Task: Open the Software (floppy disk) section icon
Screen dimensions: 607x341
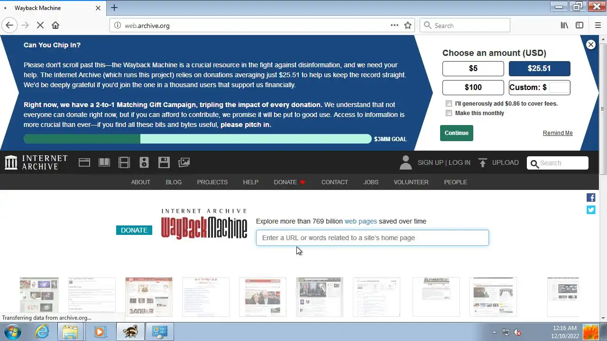Action: (x=164, y=162)
